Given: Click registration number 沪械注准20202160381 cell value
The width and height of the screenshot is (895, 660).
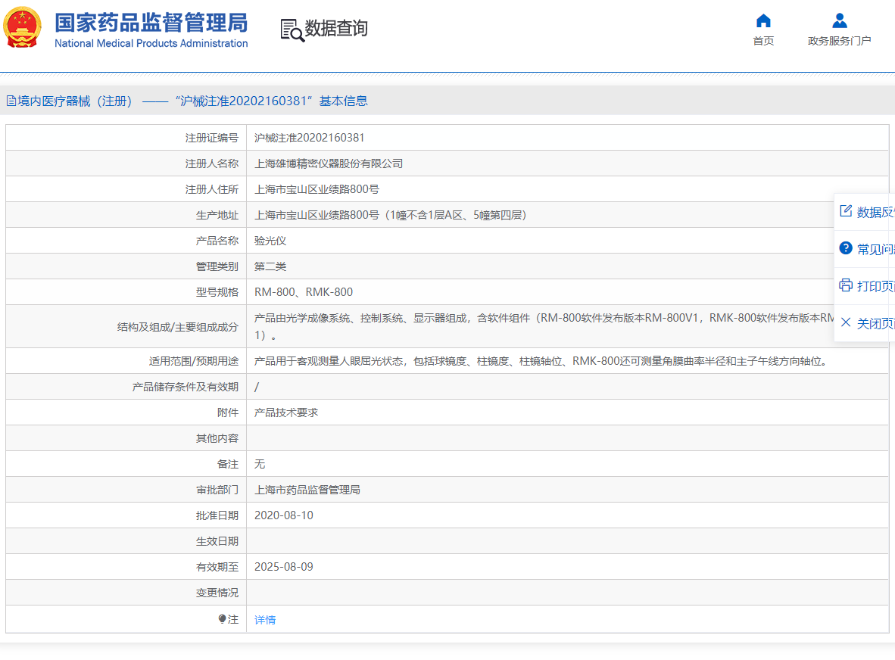Looking at the screenshot, I should 309,138.
